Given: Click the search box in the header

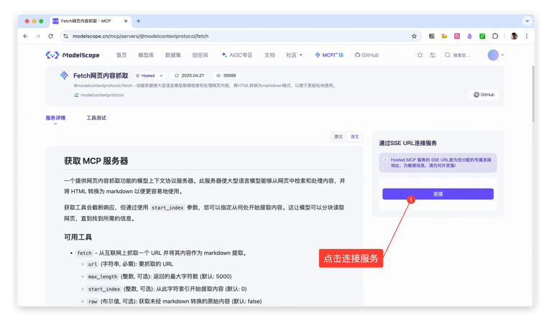Looking at the screenshot, I should (461, 55).
